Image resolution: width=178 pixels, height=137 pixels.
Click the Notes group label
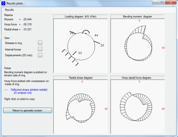(x=7, y=68)
